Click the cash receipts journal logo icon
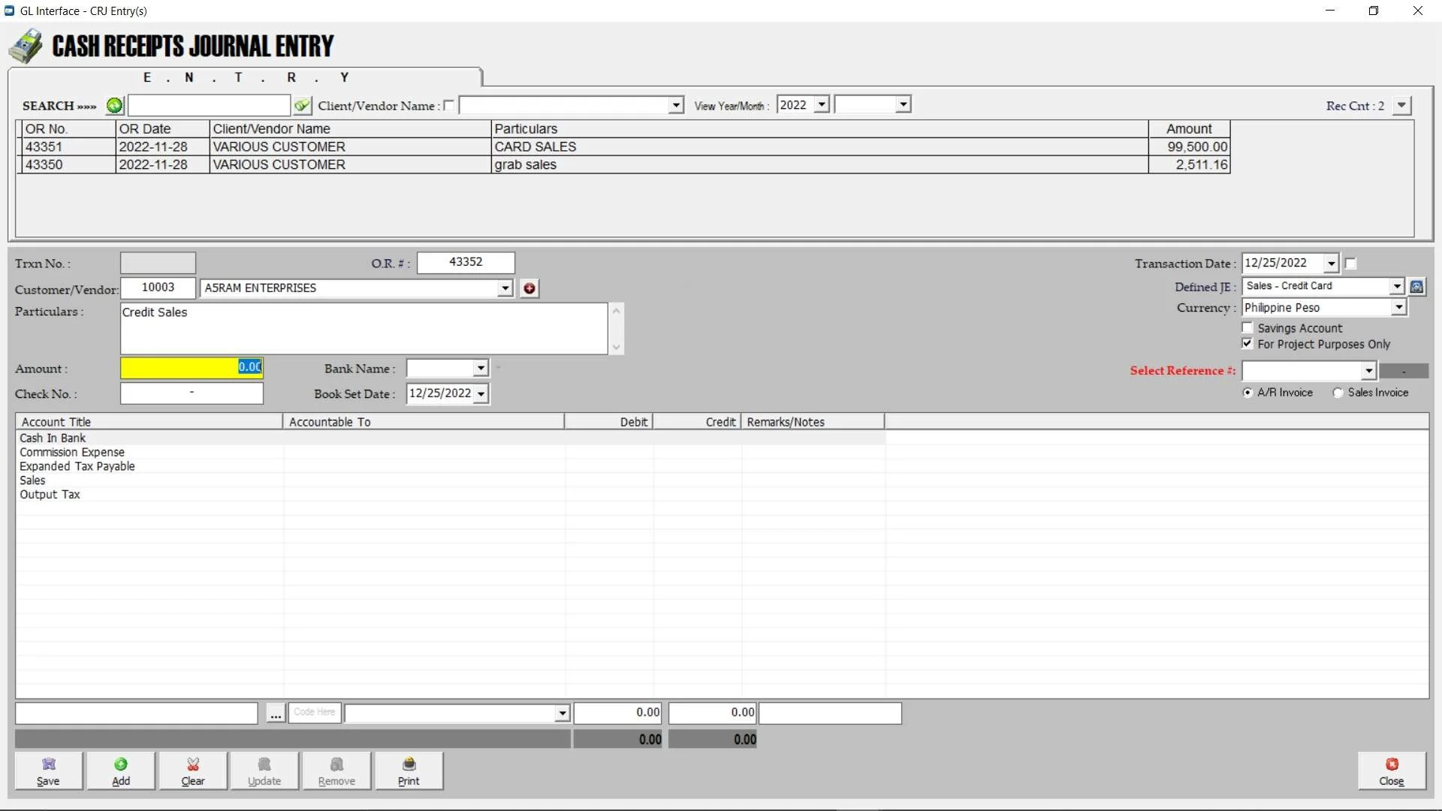This screenshot has width=1442, height=811. tap(26, 46)
